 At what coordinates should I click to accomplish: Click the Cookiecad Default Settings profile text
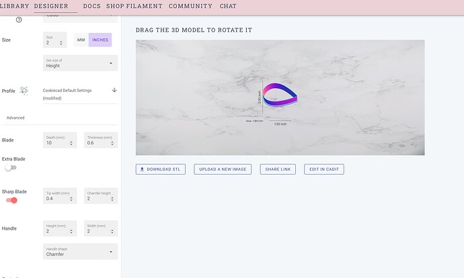[67, 94]
